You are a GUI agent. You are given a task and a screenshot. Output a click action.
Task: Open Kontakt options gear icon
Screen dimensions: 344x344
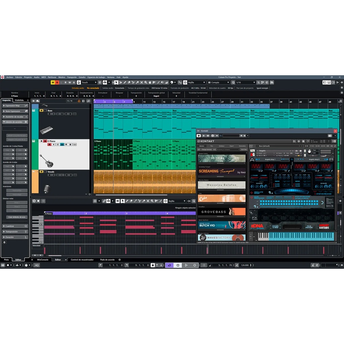[x=299, y=141]
